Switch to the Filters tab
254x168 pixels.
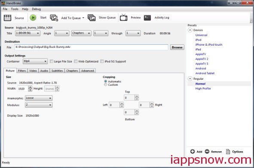[x=22, y=71]
